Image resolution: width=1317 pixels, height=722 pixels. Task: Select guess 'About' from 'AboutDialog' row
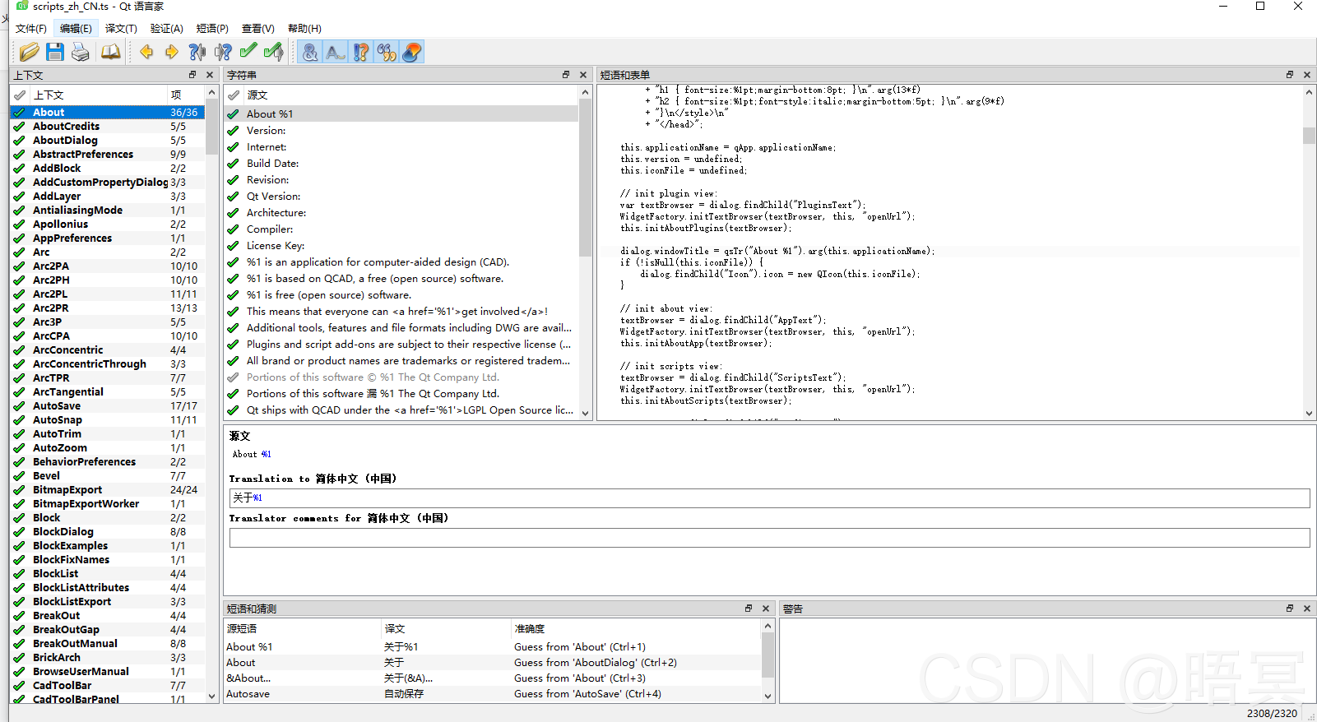click(494, 662)
